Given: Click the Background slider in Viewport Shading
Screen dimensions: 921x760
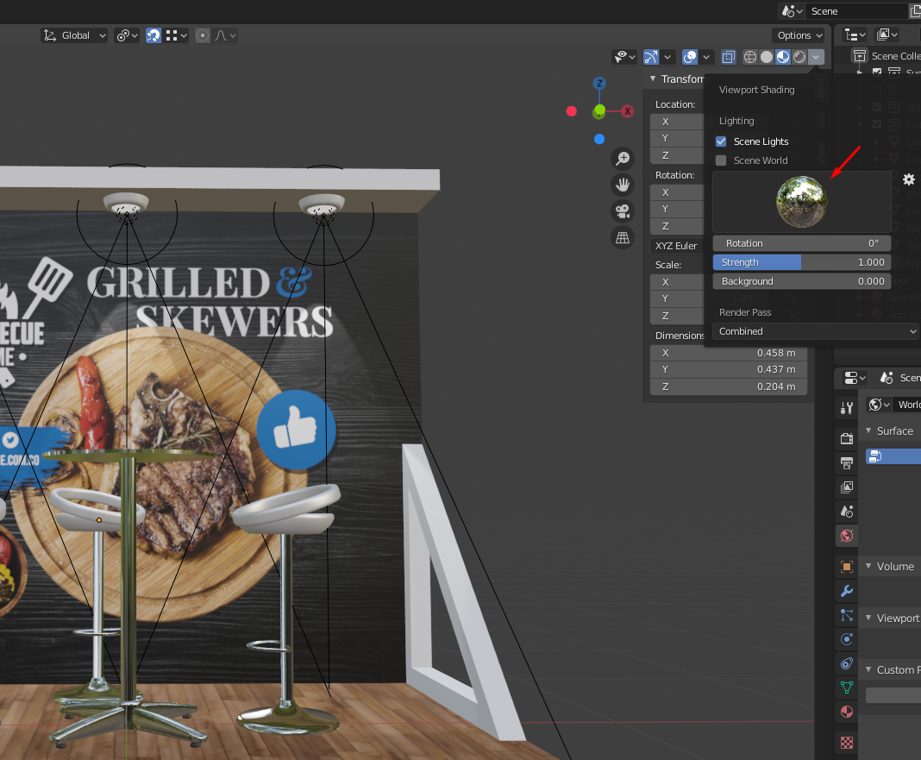Looking at the screenshot, I should point(802,281).
